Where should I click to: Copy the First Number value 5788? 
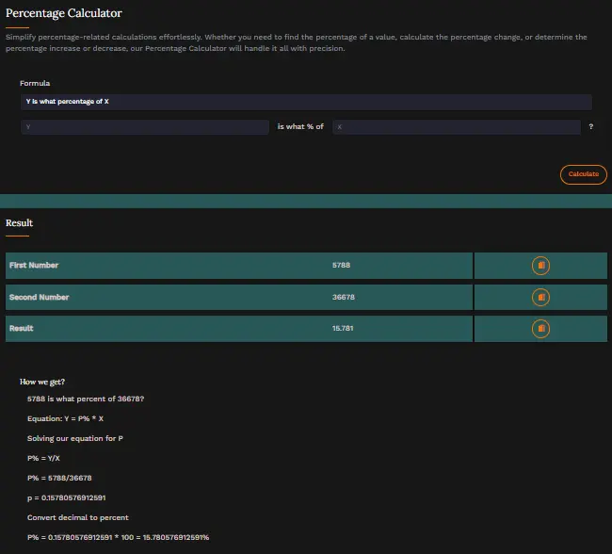coord(540,266)
